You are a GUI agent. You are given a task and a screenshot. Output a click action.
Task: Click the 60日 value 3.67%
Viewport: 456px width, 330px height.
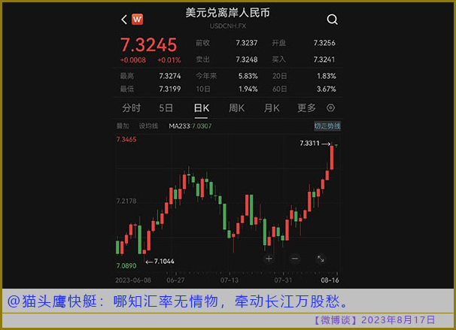point(327,89)
